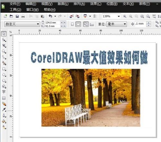Select the Pick tool in the toolbox
The width and height of the screenshot is (161, 142).
[x=4, y=34]
